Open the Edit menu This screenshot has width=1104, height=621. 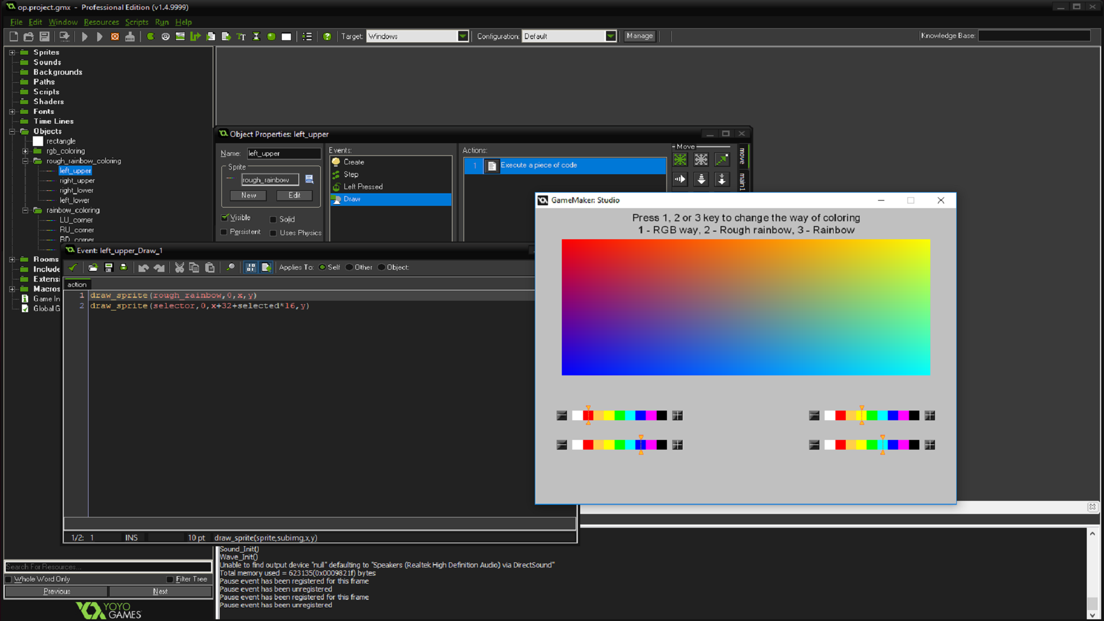[35, 22]
